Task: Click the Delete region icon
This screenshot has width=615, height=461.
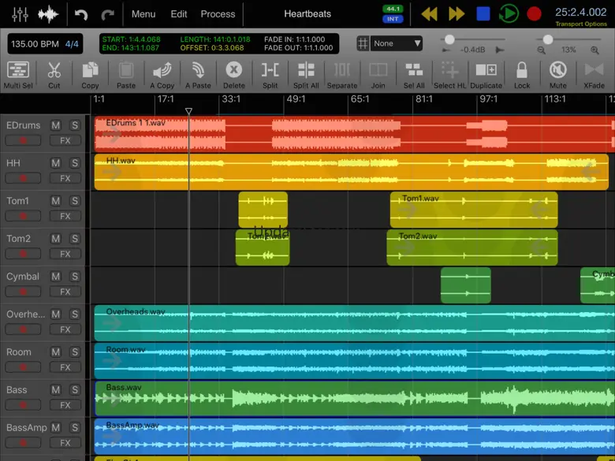Action: [x=233, y=74]
